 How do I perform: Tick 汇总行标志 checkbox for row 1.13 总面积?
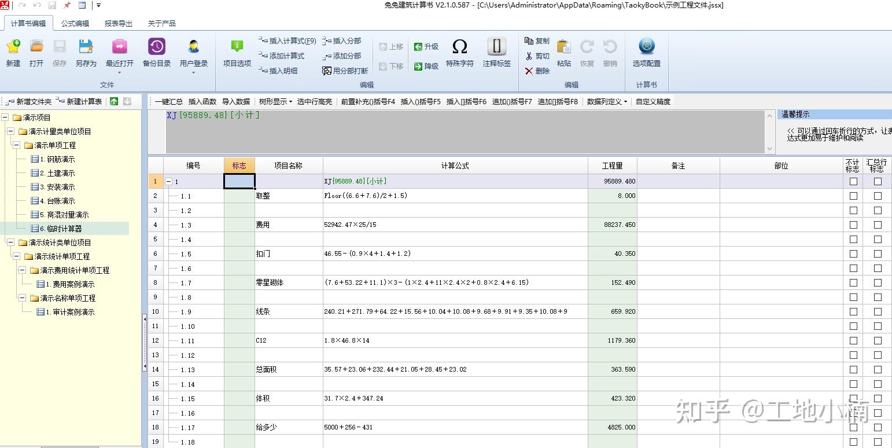pos(878,369)
